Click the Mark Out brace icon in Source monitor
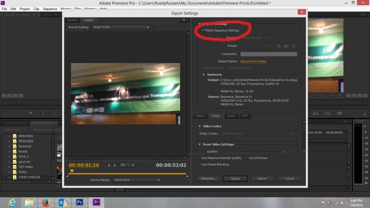The width and height of the screenshot is (370, 208). [x=54, y=113]
